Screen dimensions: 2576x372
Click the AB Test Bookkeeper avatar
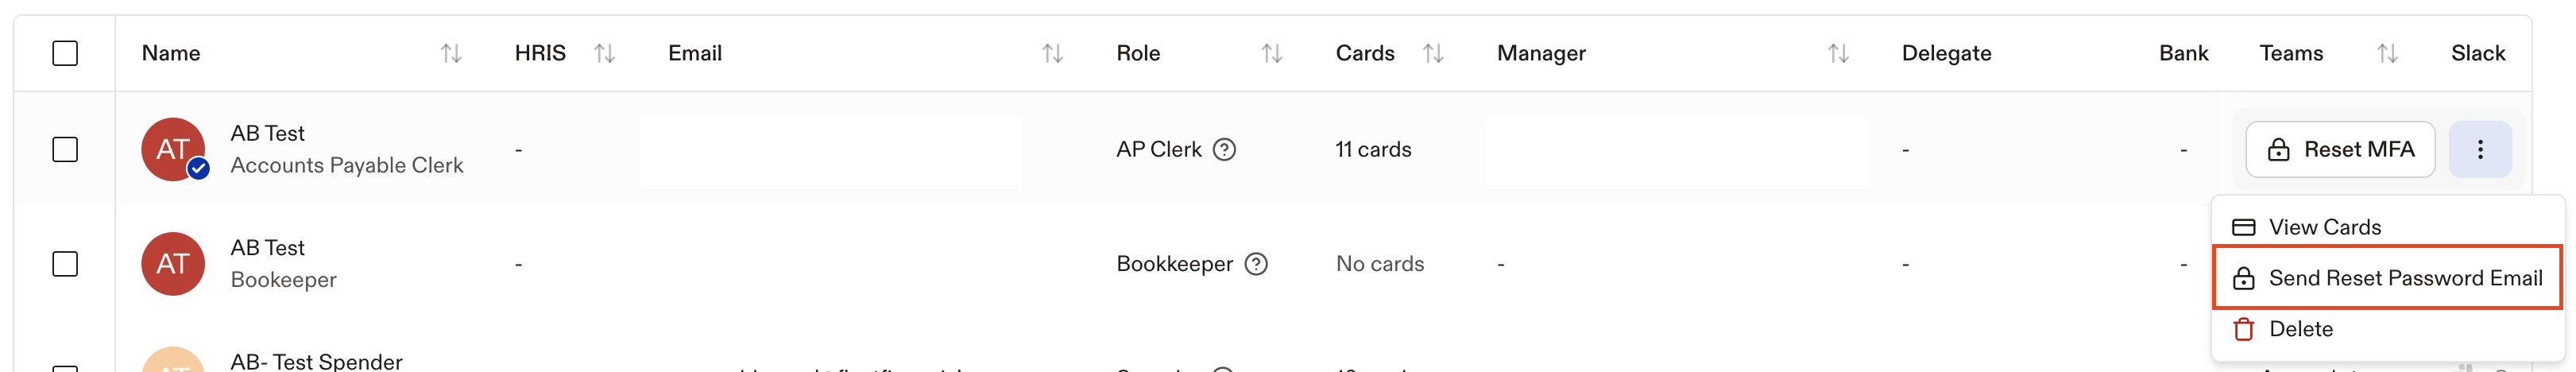173,264
